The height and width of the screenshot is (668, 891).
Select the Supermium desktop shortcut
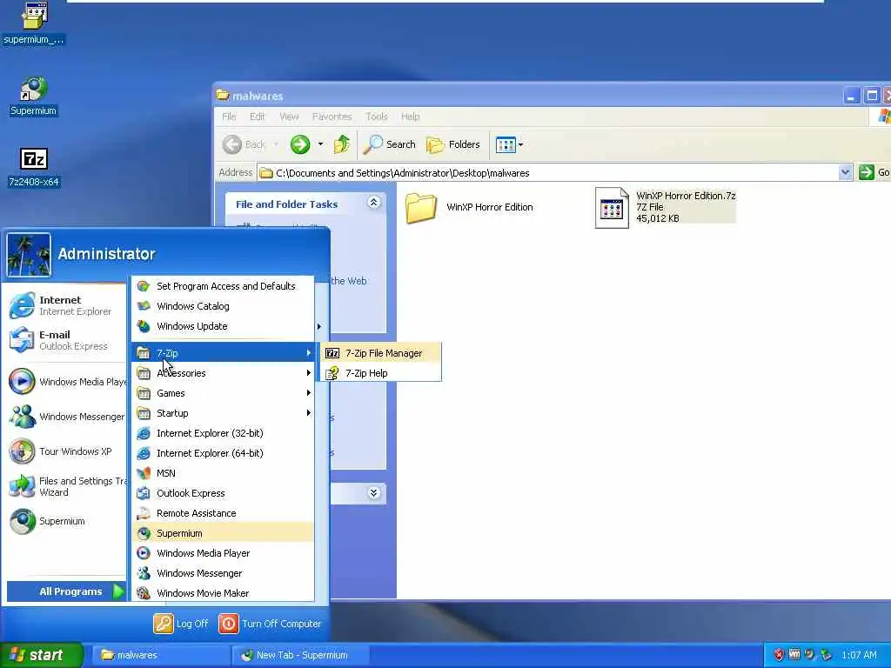34,97
